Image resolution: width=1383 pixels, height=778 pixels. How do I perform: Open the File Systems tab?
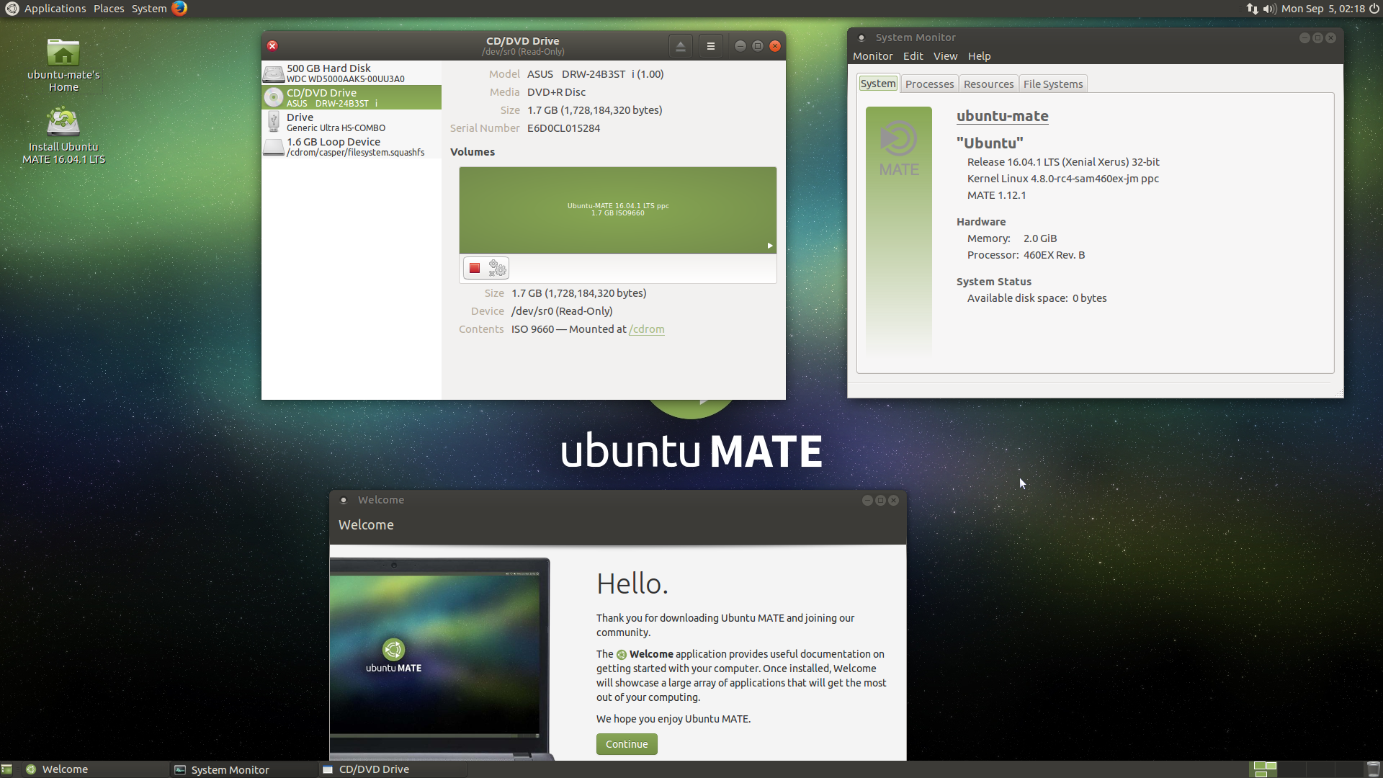[1052, 84]
